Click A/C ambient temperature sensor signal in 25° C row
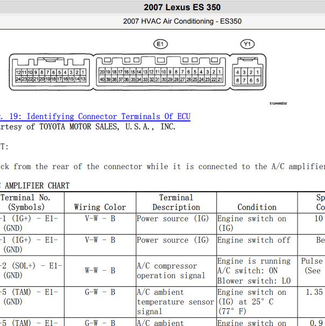The height and width of the screenshot is (326, 325). [175, 302]
